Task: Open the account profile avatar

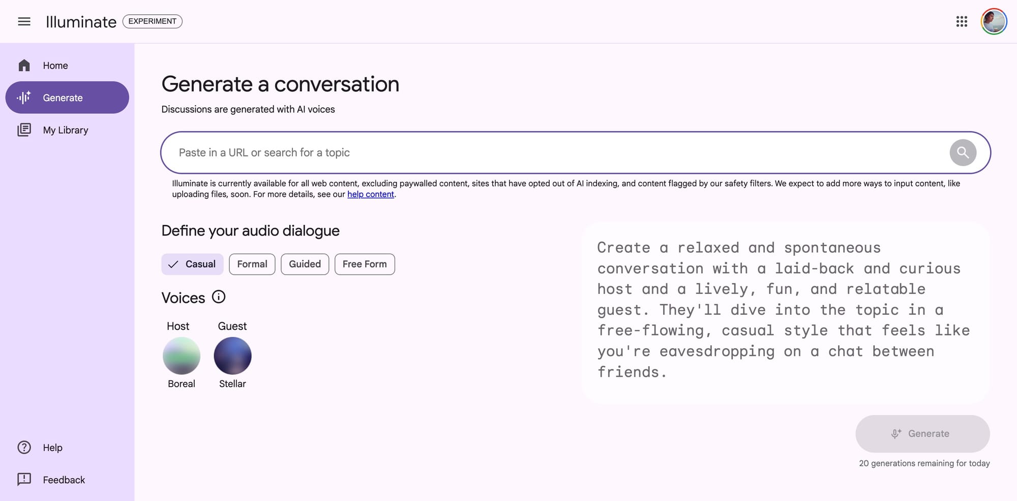Action: (994, 21)
